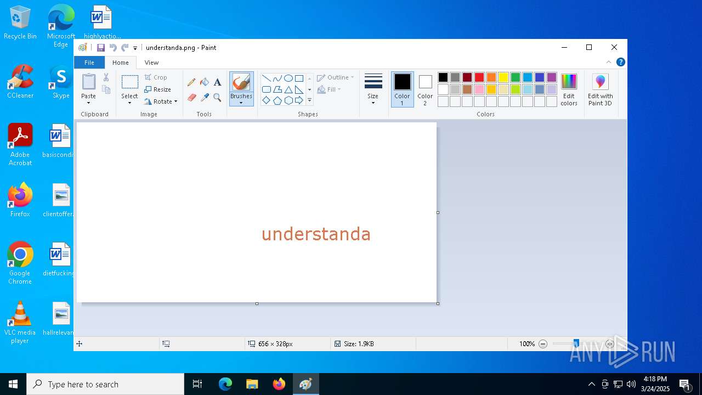
Task: Choose the Pentagon shape
Action: [x=277, y=100]
